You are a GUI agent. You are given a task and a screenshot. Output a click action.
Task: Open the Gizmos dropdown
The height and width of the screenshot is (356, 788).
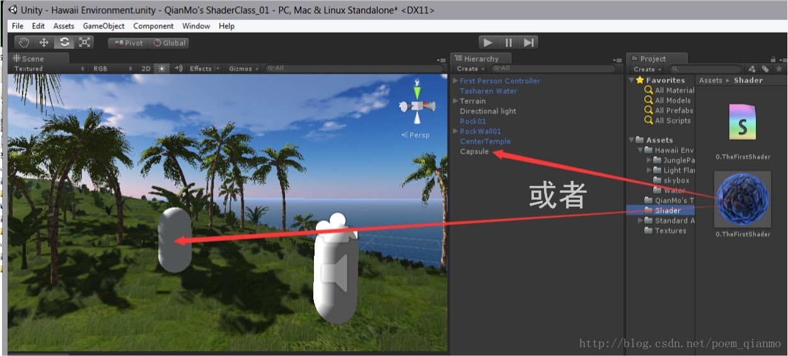click(x=243, y=69)
